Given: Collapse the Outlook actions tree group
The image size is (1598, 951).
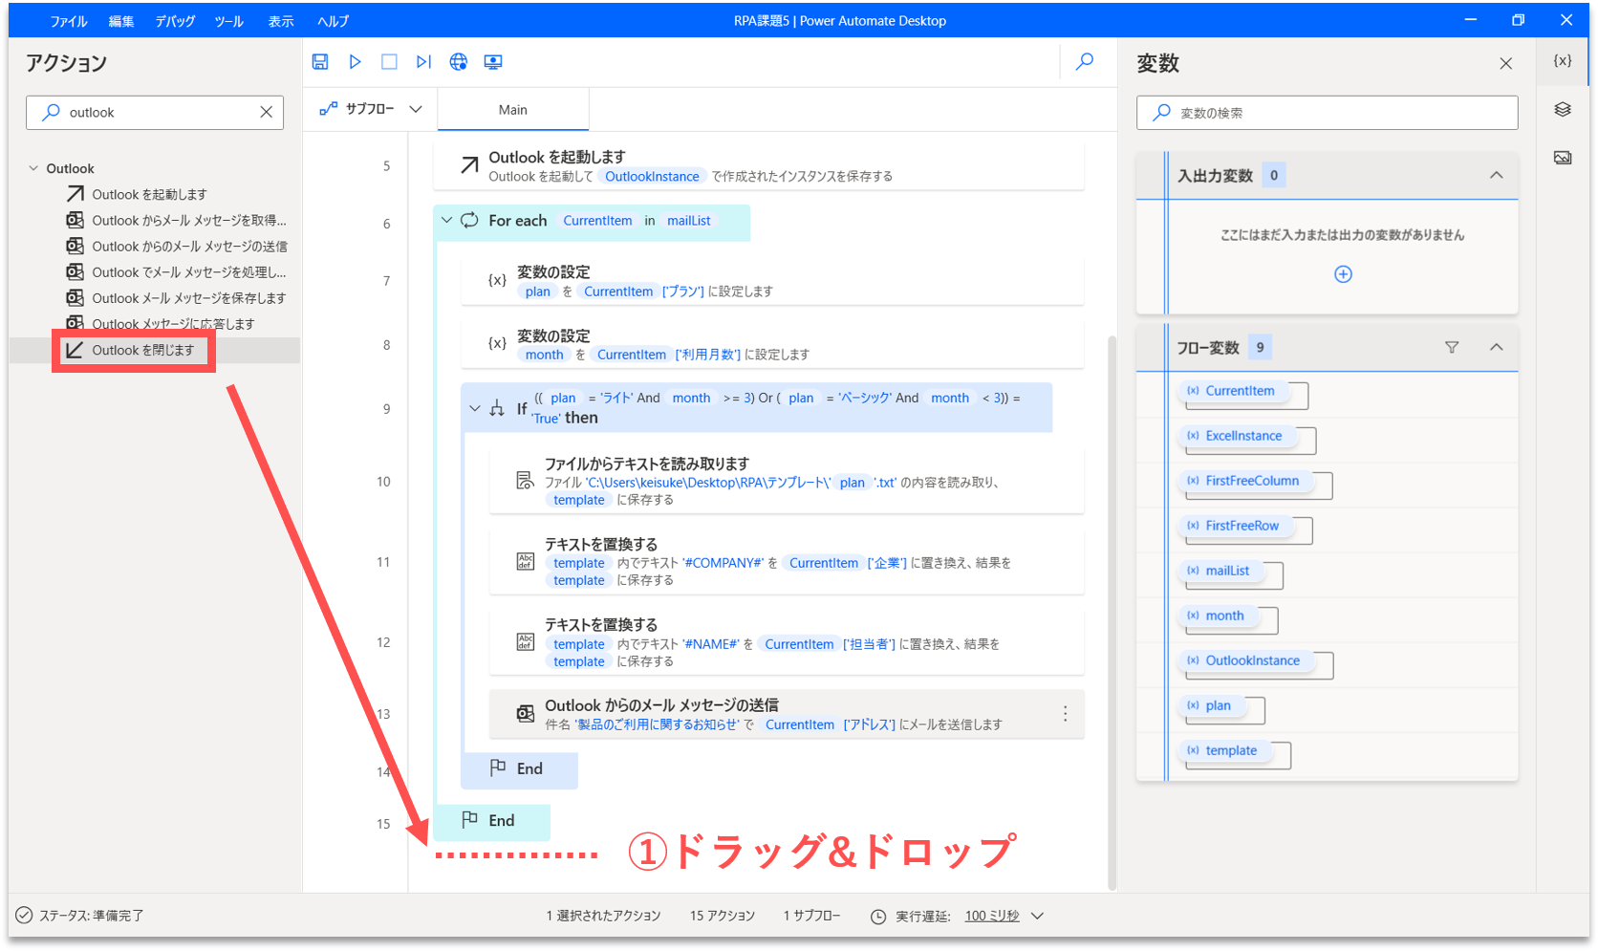Looking at the screenshot, I should (x=34, y=168).
